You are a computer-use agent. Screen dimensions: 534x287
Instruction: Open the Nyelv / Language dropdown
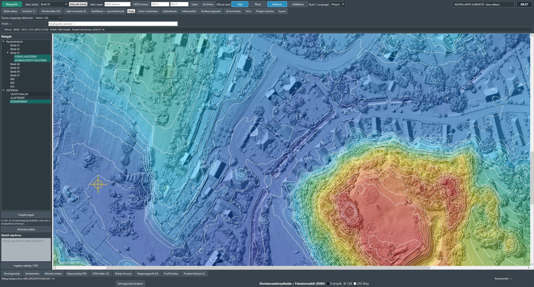(337, 4)
